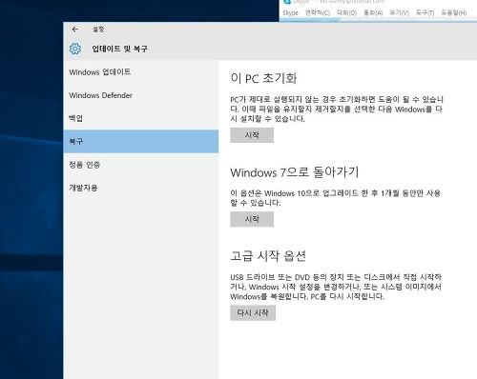Open 도구(T) menu in Skype

[425, 13]
